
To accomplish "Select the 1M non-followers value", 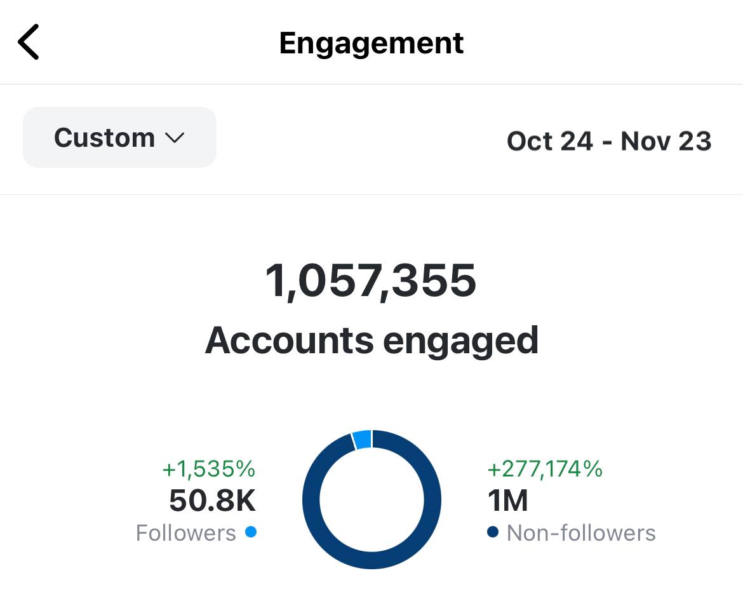I will [x=507, y=501].
